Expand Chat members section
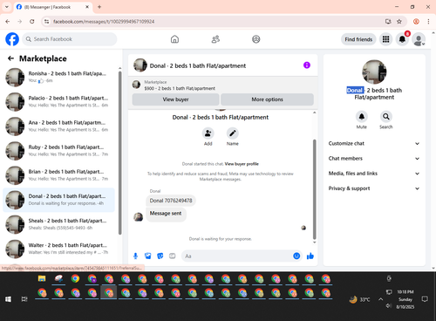The height and width of the screenshot is (321, 436). [374, 159]
